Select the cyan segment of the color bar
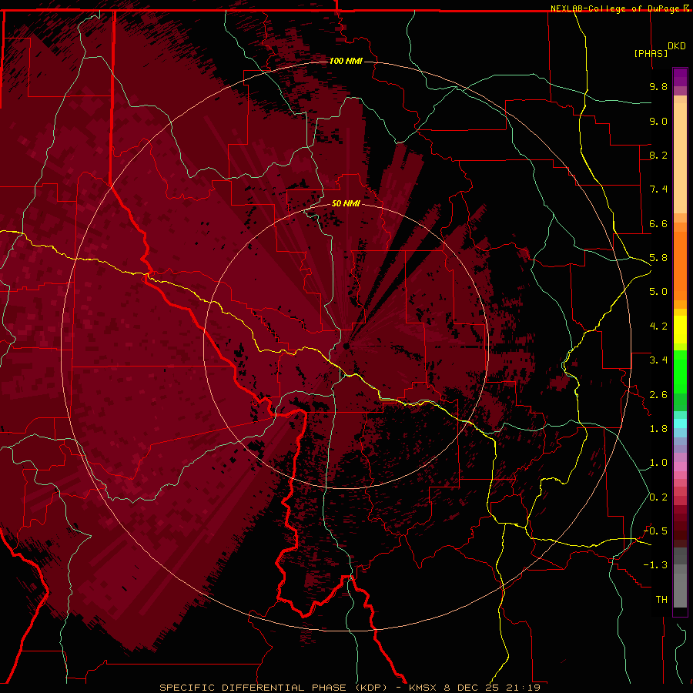Viewport: 693px width, 693px height. (x=680, y=423)
